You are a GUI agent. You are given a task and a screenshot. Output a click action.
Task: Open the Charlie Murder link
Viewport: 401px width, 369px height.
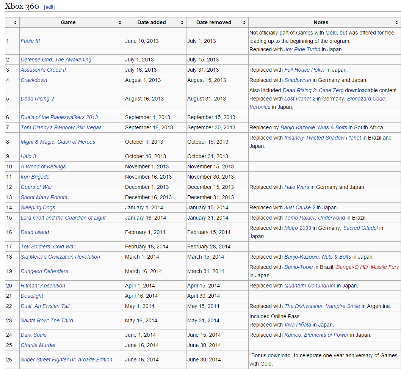pos(38,345)
